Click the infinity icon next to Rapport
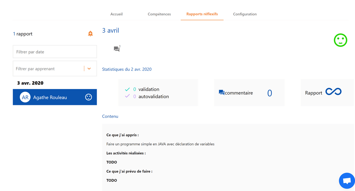Image resolution: width=355 pixels, height=191 pixels. tap(333, 92)
